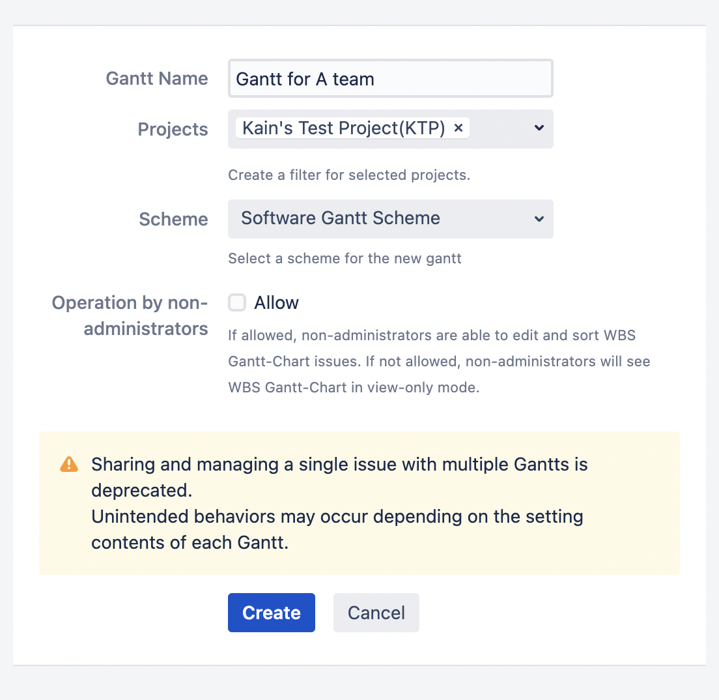
Task: Expand the Projects dropdown chevron
Action: (539, 128)
